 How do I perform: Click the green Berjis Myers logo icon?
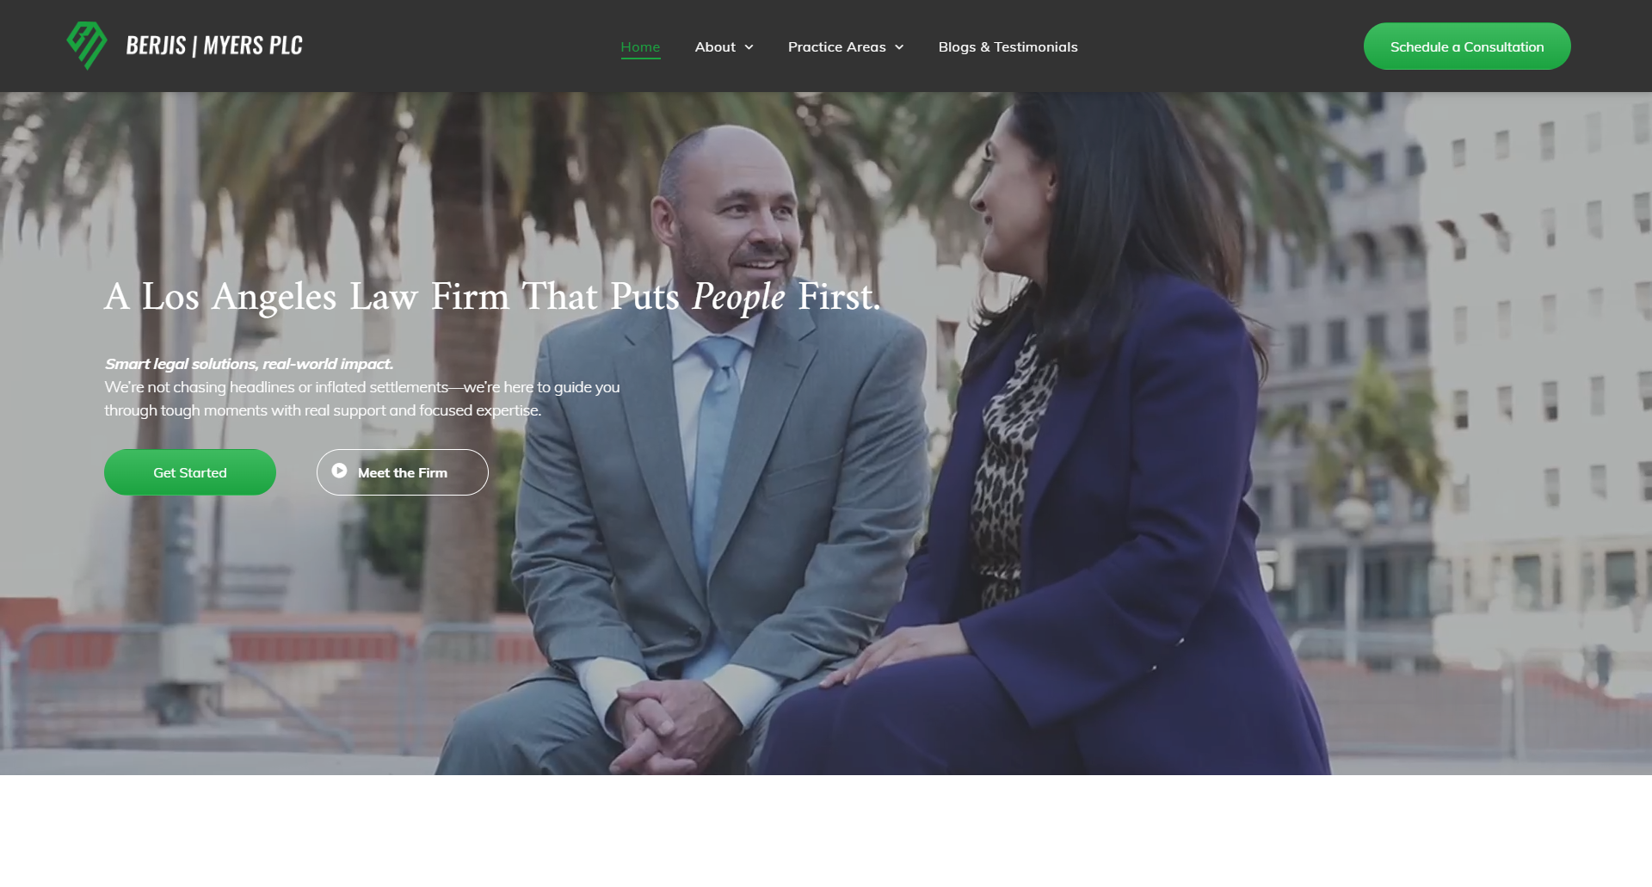(x=87, y=46)
